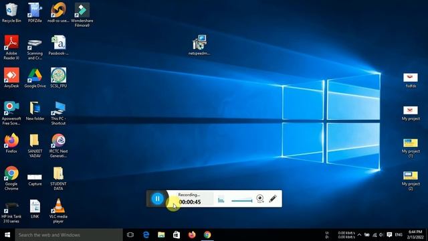Select the Passbook desktop icon

[x=58, y=46]
